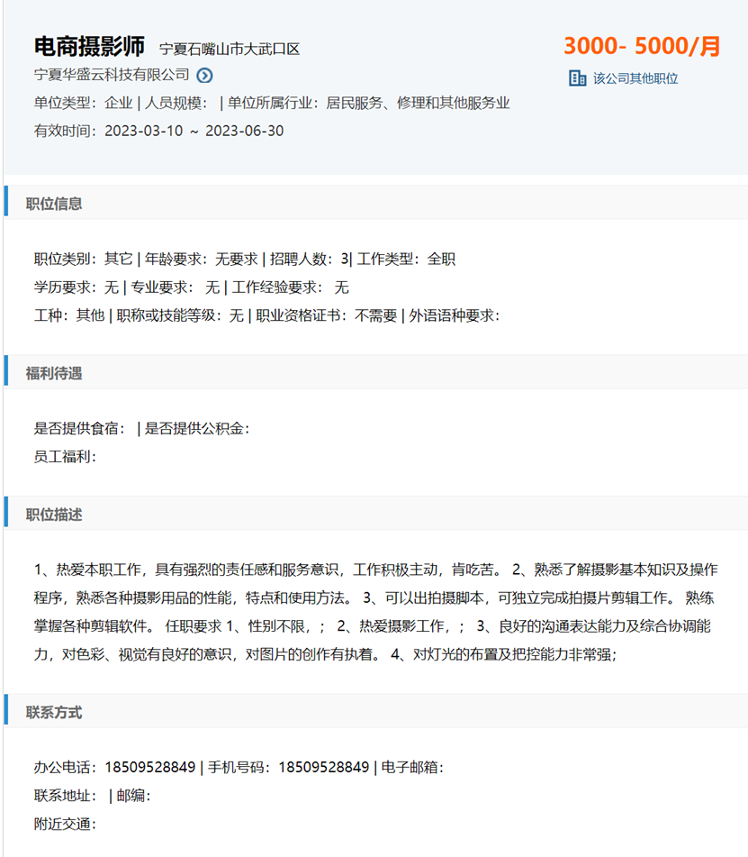Image resolution: width=748 pixels, height=857 pixels.
Task: Select the 联系方式 section header
Action: tap(54, 712)
